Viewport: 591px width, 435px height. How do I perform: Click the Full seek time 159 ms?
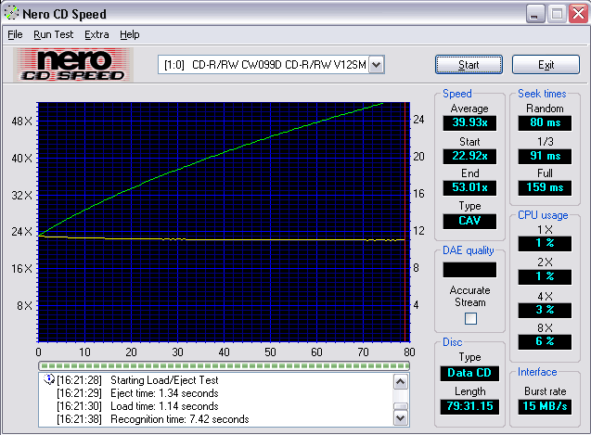tap(545, 187)
